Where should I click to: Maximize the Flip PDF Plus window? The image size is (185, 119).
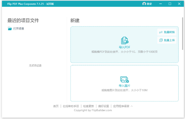pyautogui.click(x=170, y=4)
